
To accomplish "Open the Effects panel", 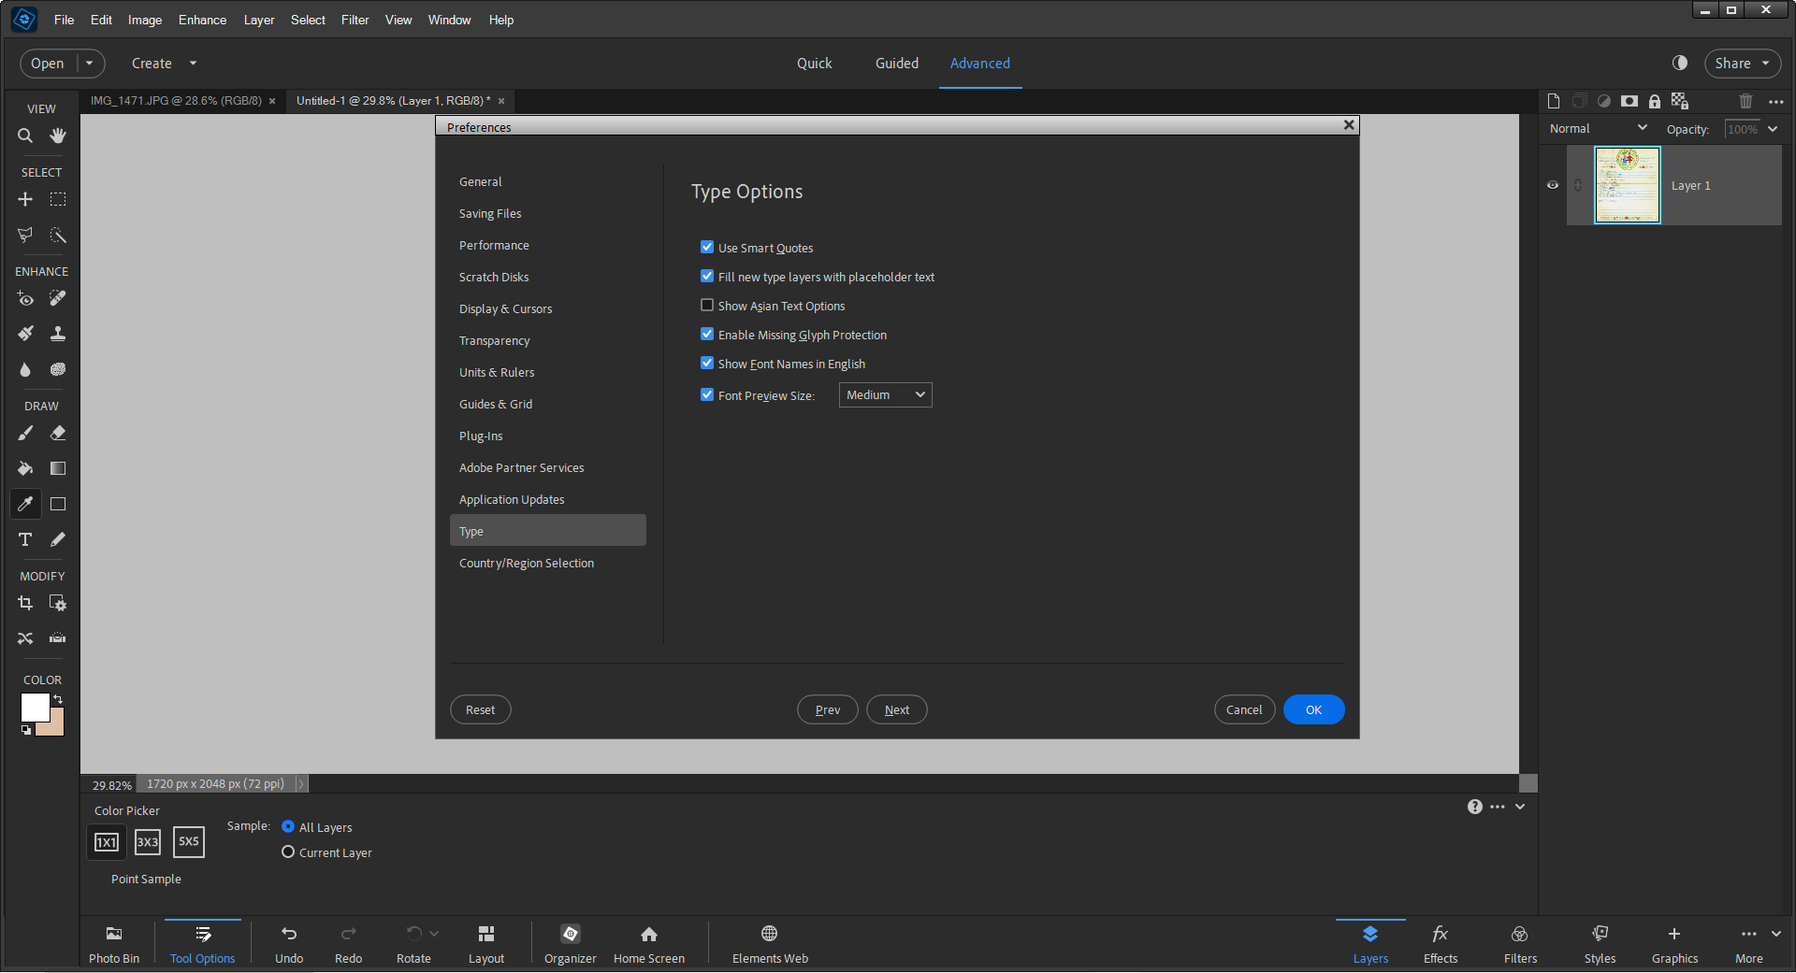I will [x=1440, y=942].
